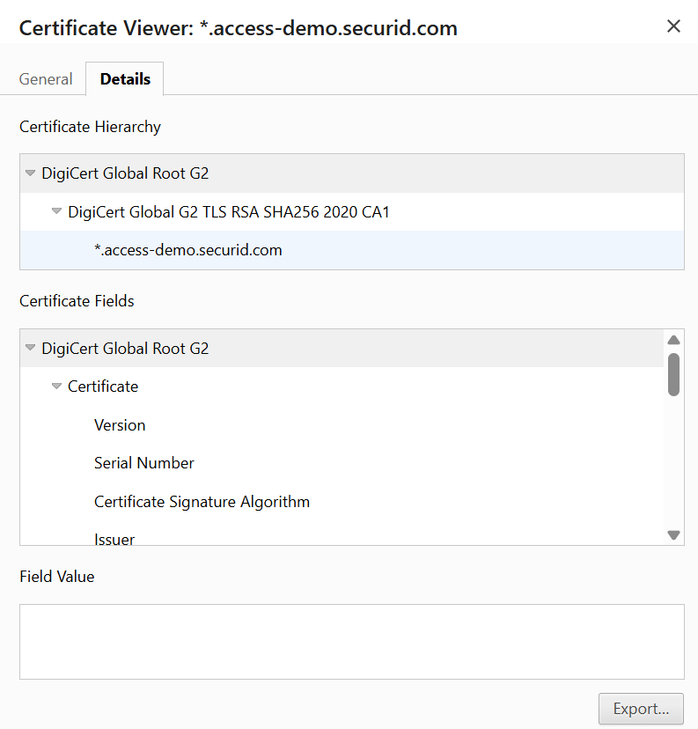Switch to the General tab
This screenshot has height=729, width=698.
(x=46, y=79)
